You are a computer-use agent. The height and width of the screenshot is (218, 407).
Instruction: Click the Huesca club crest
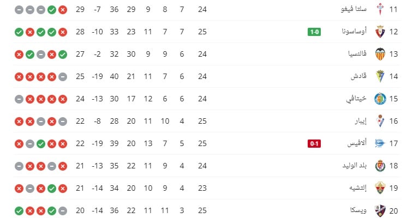[x=380, y=210]
